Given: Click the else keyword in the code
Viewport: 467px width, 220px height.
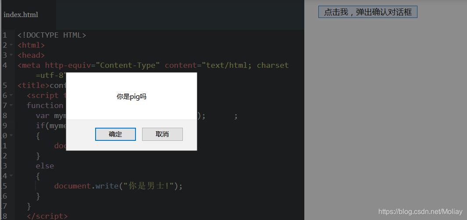Looking at the screenshot, I should pyautogui.click(x=45, y=166).
